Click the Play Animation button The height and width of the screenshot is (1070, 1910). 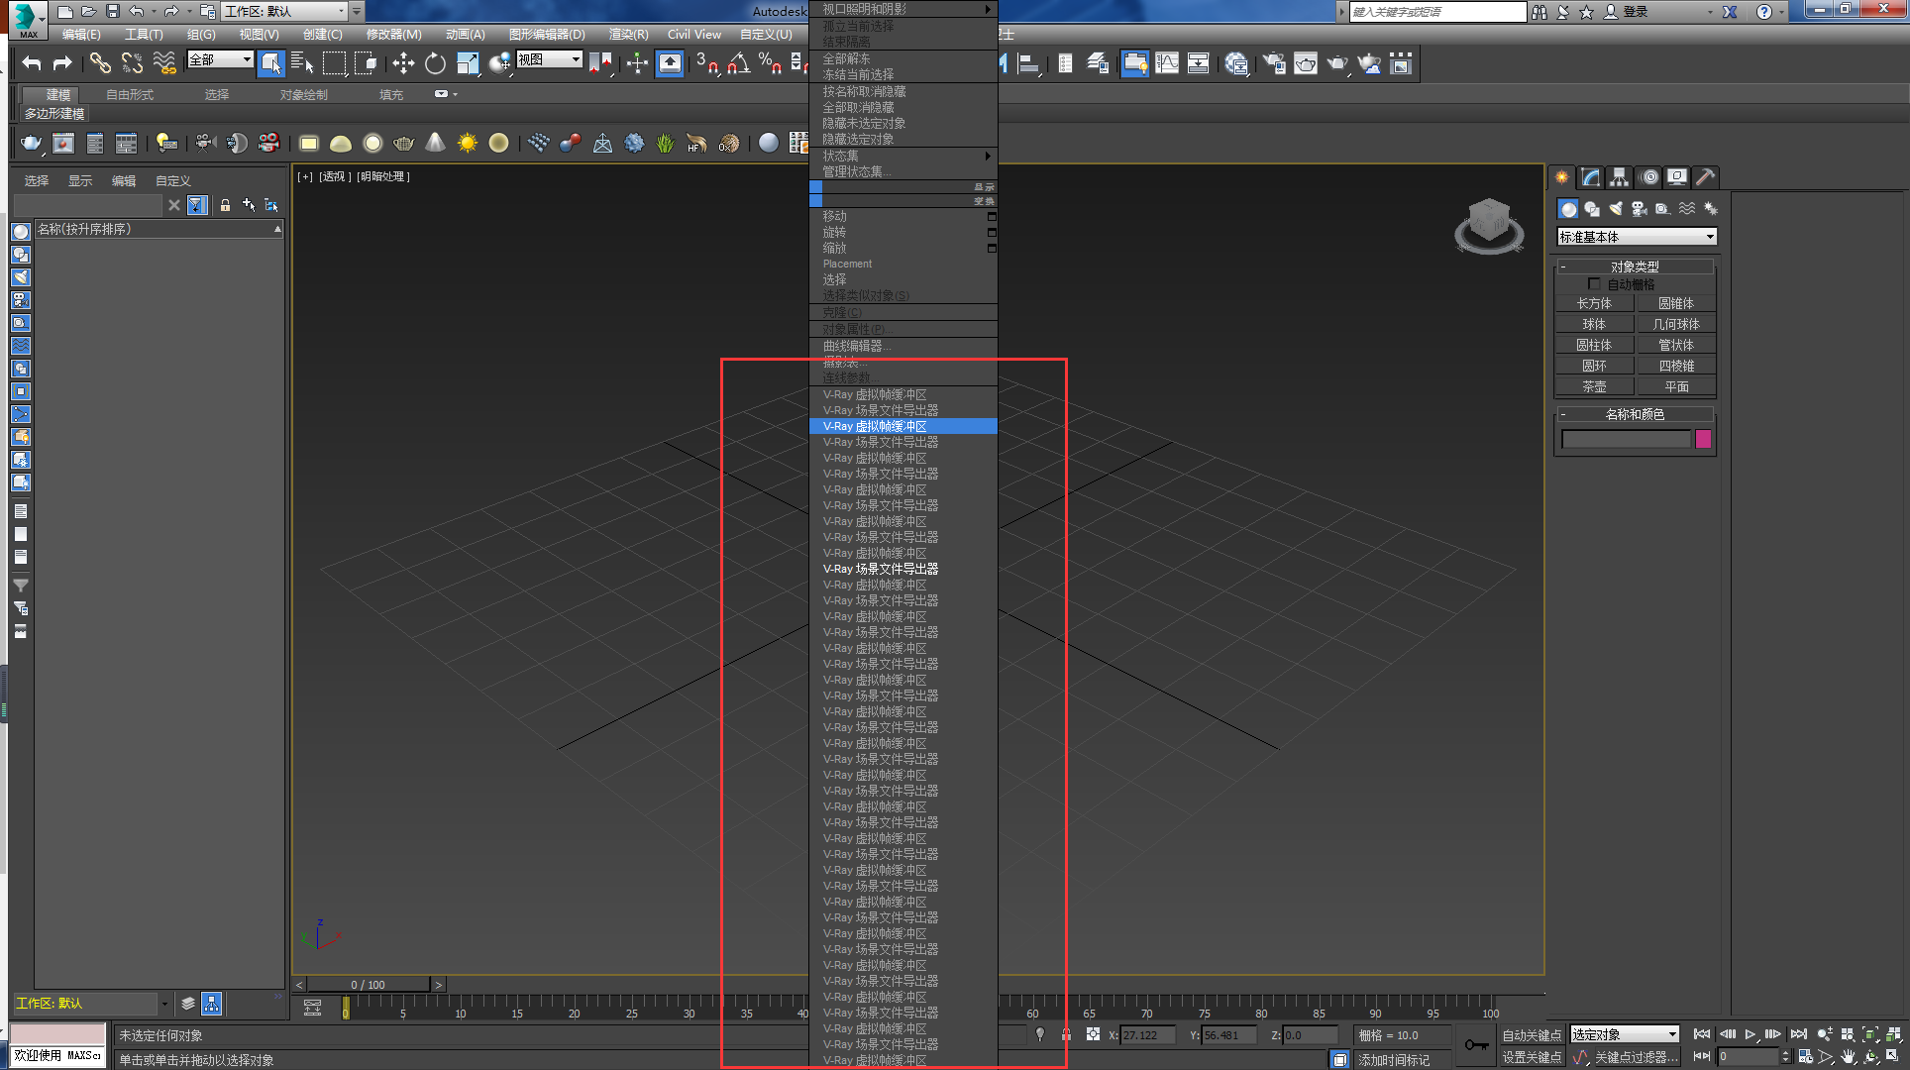[1751, 1034]
